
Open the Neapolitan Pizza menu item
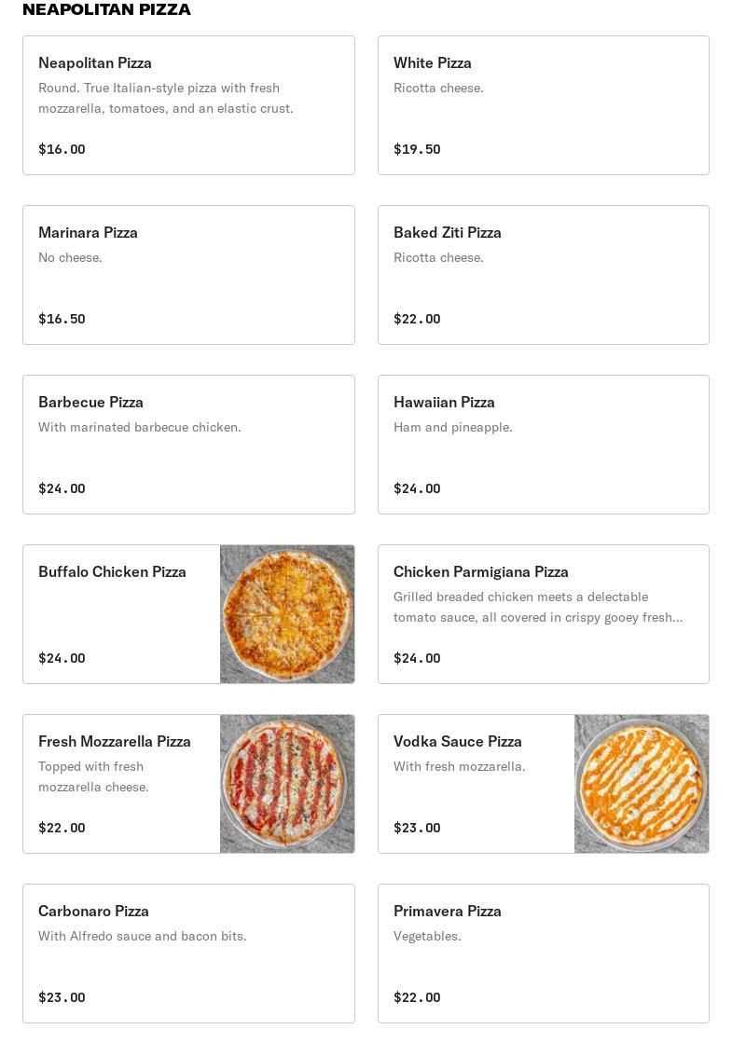click(95, 63)
